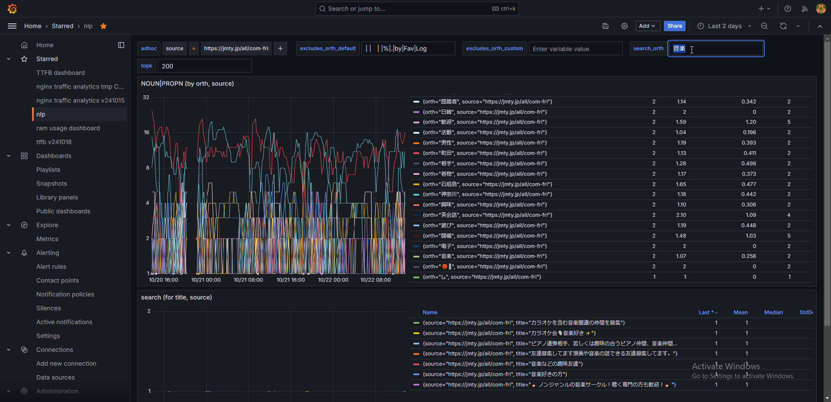Zoom out the time range
Viewport: 831px width, 402px height.
point(764,26)
